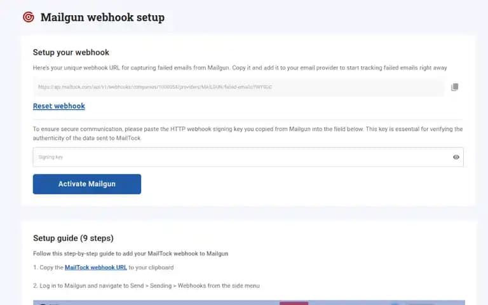Screen dimensions: 488x305
Task: Click the Follow this step-by-step guide text
Action: click(131, 254)
